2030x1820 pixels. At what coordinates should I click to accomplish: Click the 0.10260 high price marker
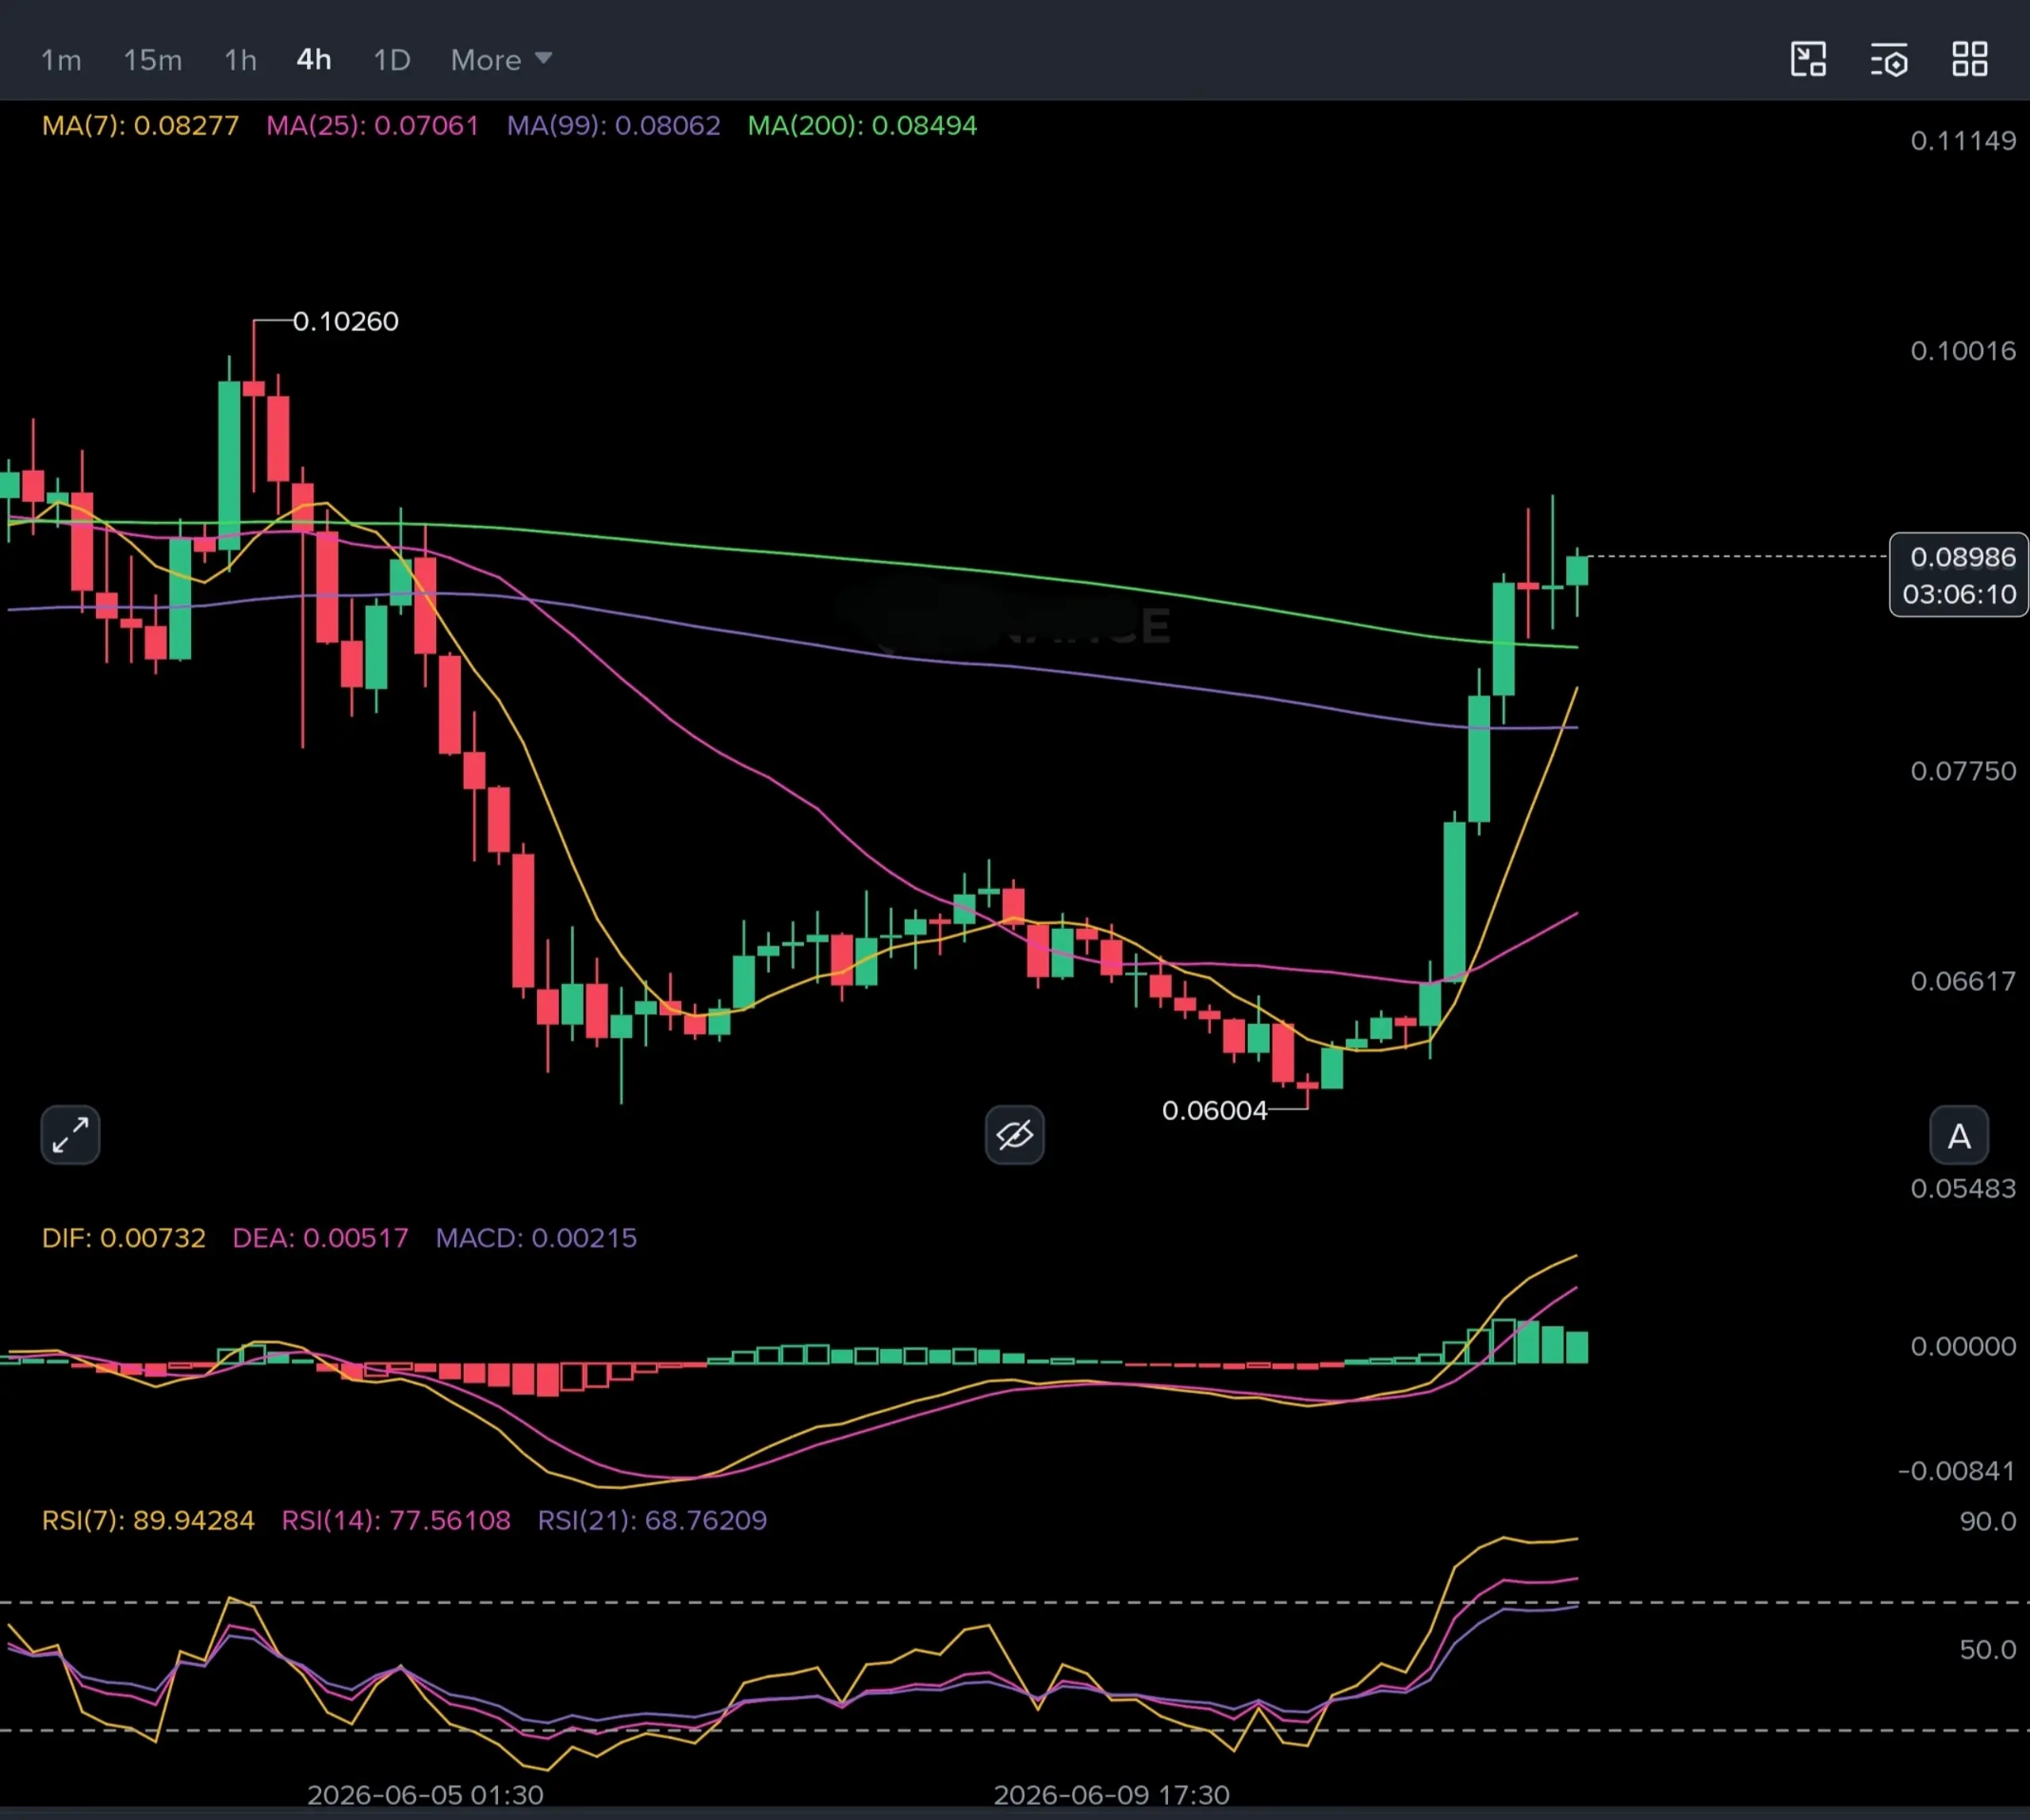[346, 321]
